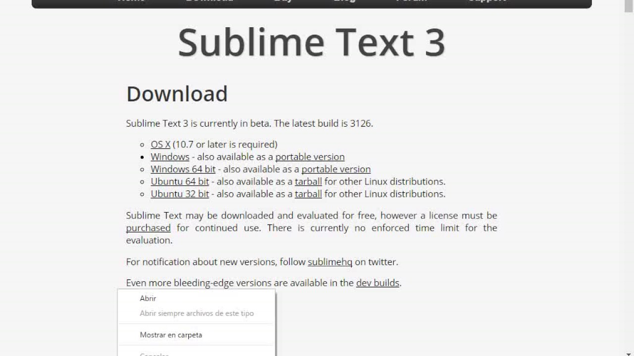Click the '(10.7 or later is required)' text
634x356 pixels.
tap(225, 144)
